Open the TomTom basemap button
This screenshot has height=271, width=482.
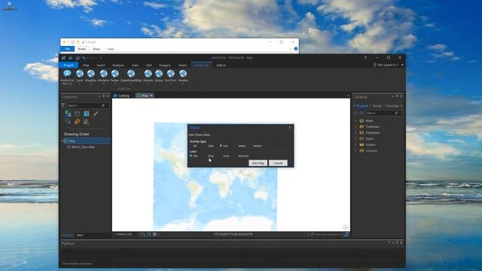coord(170,76)
